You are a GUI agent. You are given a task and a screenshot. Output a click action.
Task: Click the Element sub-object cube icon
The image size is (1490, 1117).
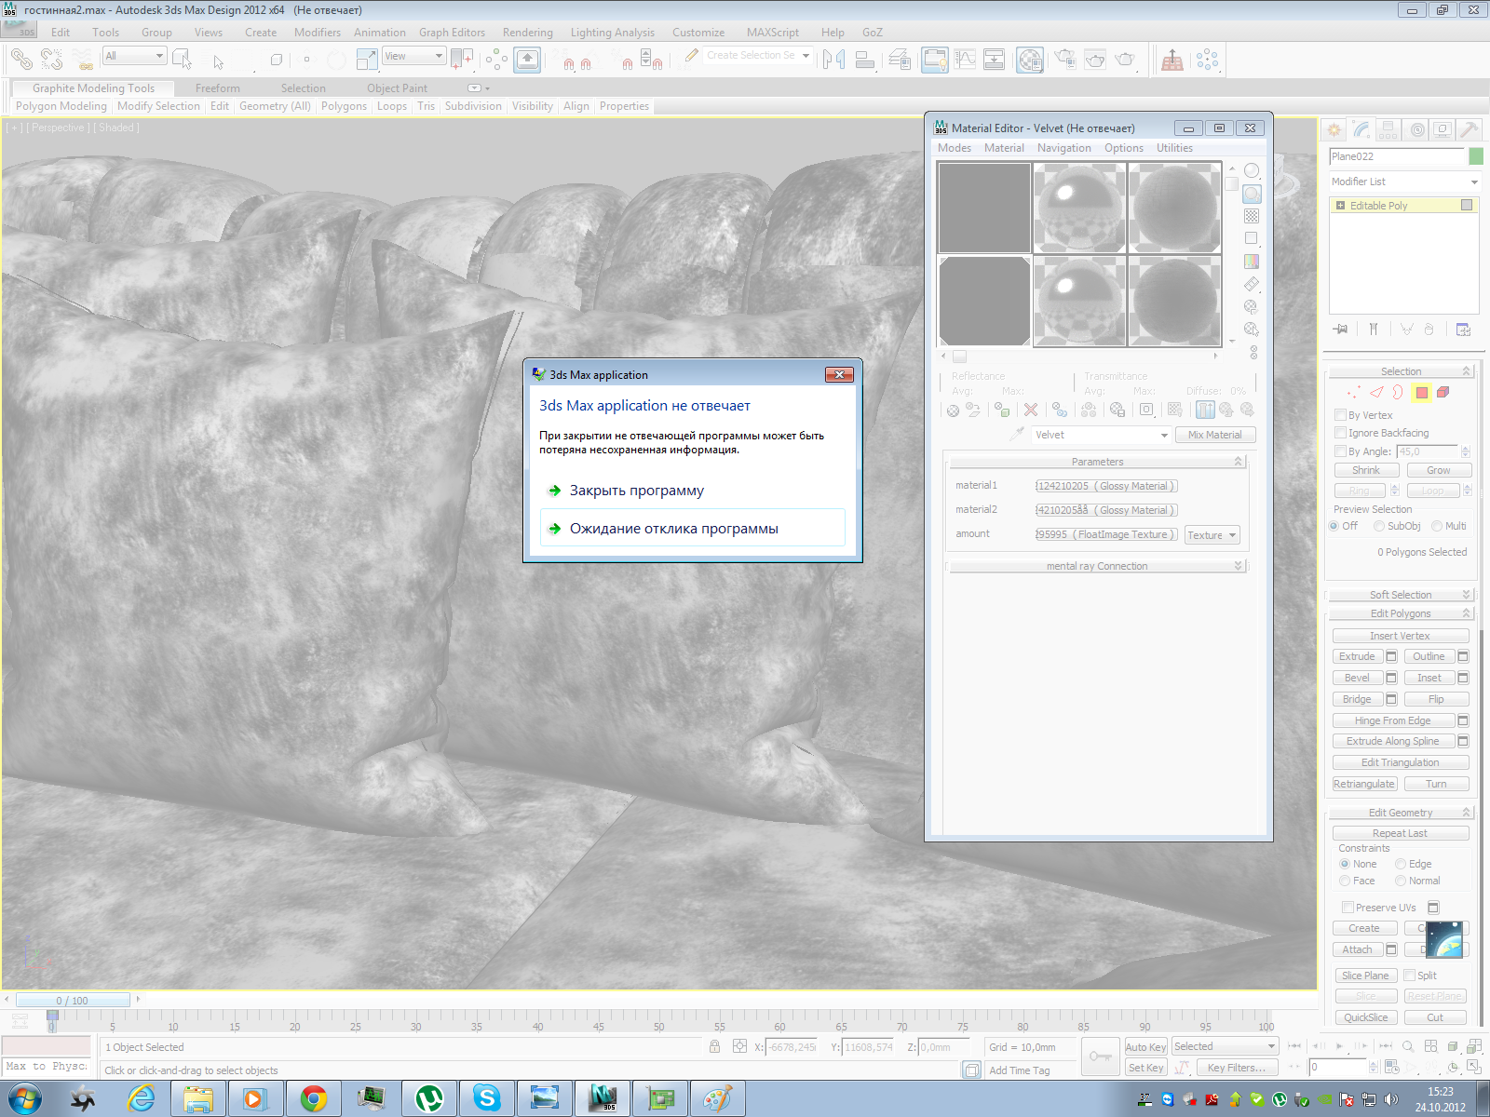[1443, 393]
